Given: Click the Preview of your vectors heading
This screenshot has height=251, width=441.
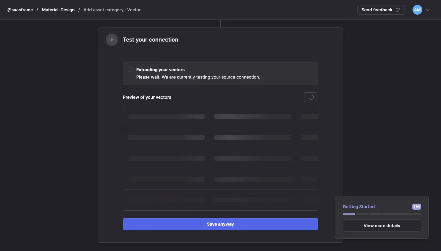Looking at the screenshot, I should pyautogui.click(x=147, y=97).
